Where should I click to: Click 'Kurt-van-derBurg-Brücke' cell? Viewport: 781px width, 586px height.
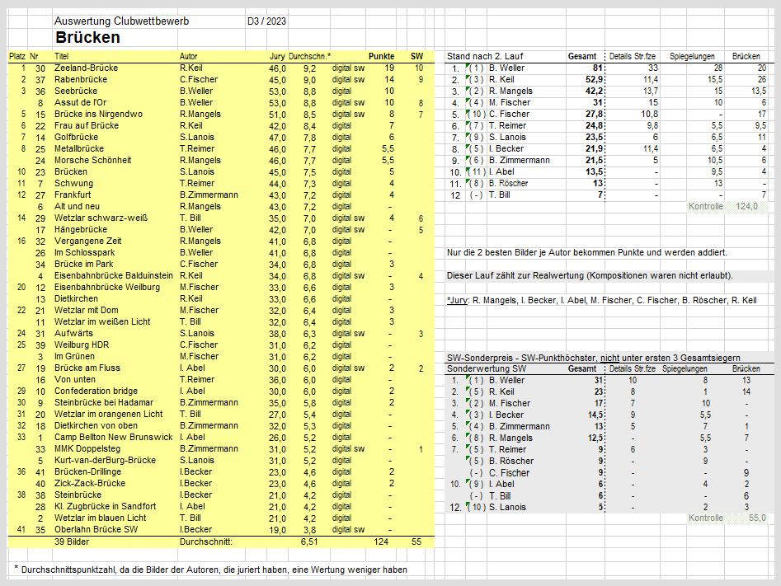point(105,460)
